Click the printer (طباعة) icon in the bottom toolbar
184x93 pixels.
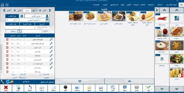(x=101, y=88)
